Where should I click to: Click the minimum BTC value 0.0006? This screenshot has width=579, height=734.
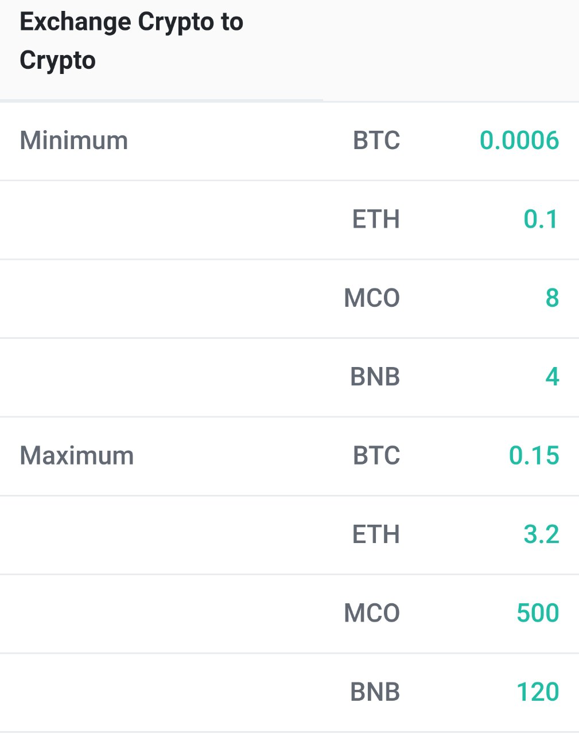519,140
